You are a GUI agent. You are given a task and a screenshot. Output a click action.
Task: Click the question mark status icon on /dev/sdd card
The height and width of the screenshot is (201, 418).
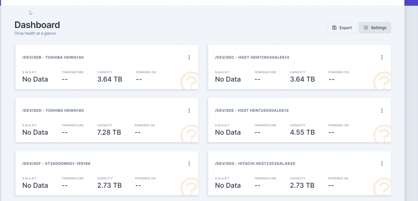click(189, 133)
